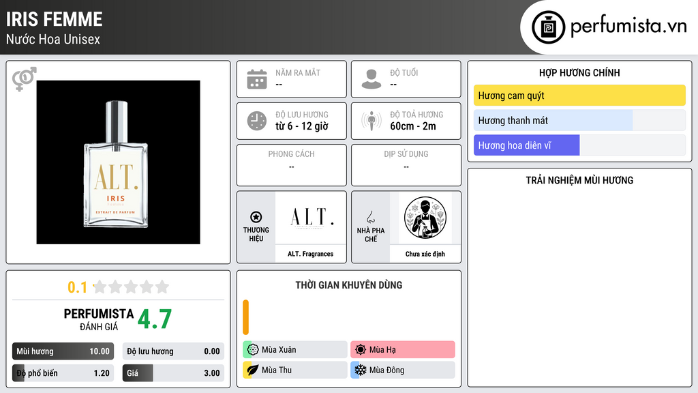Click the IRIS FEMME title

[55, 19]
